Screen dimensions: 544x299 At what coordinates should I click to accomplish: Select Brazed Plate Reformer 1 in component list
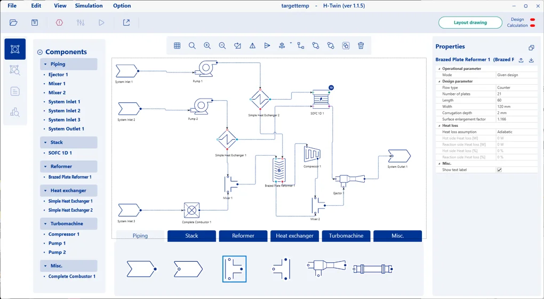pyautogui.click(x=70, y=177)
